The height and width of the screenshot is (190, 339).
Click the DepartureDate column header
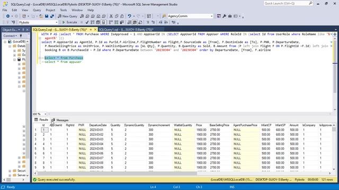(97, 125)
